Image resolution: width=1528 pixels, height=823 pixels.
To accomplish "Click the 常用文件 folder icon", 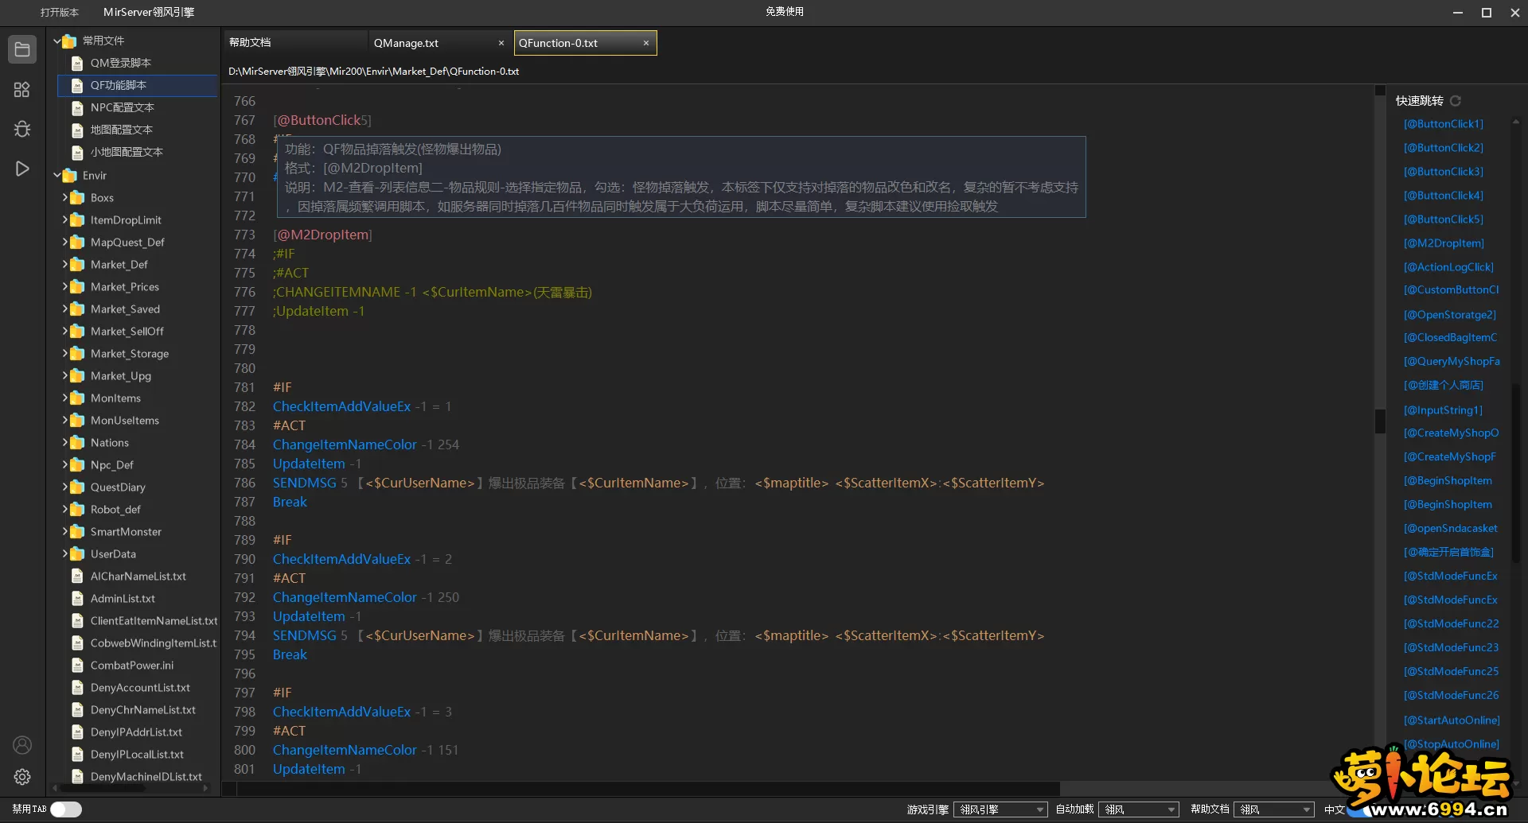I will pyautogui.click(x=69, y=41).
